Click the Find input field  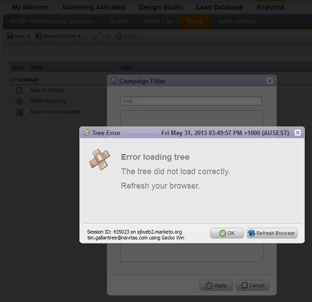(191, 101)
